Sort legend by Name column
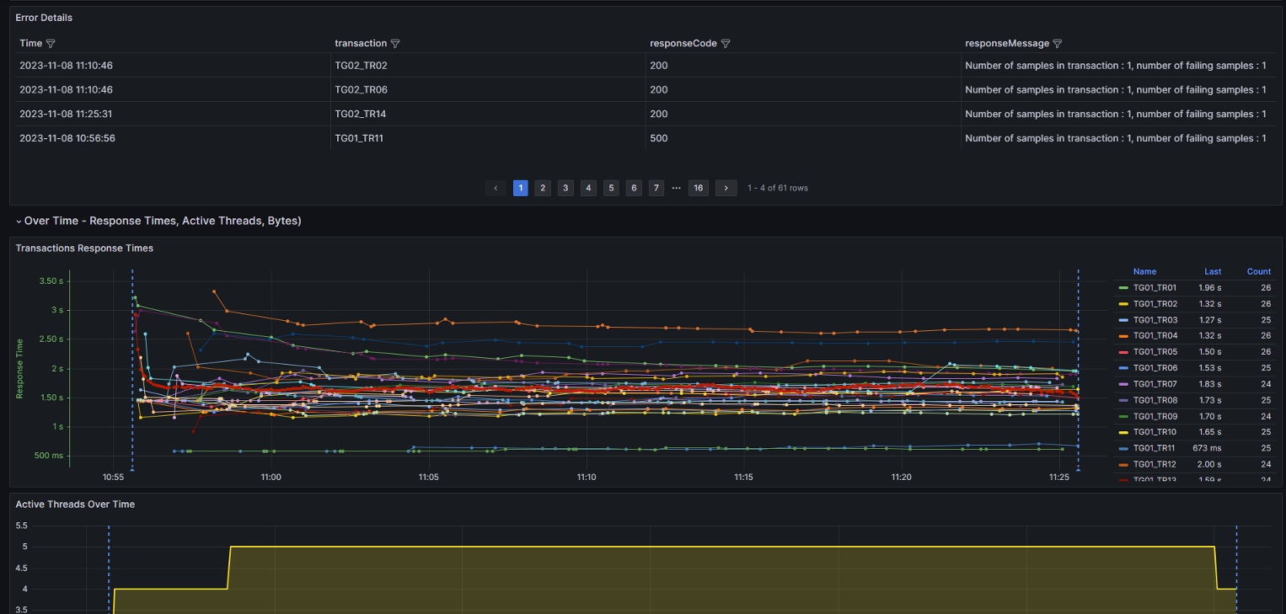The image size is (1286, 614). tap(1144, 271)
